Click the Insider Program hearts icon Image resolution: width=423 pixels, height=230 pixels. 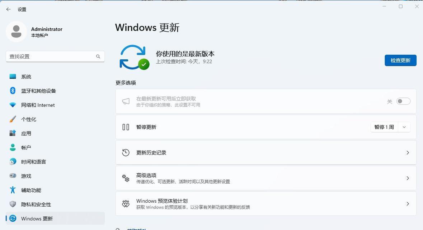126,203
